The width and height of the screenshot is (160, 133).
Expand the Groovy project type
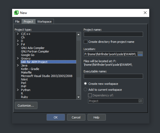pyautogui.click(x=18, y=58)
